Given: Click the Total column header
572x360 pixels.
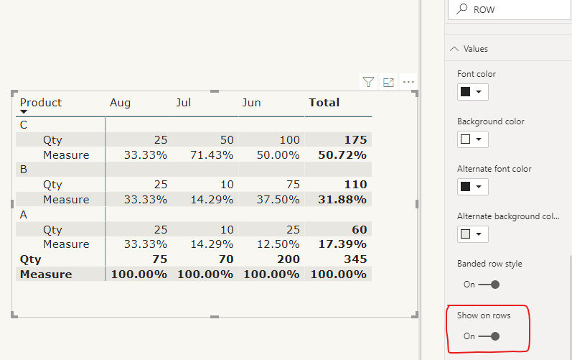Looking at the screenshot, I should pos(324,103).
